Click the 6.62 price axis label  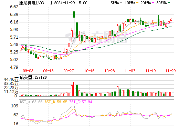pyautogui.click(x=14, y=7)
